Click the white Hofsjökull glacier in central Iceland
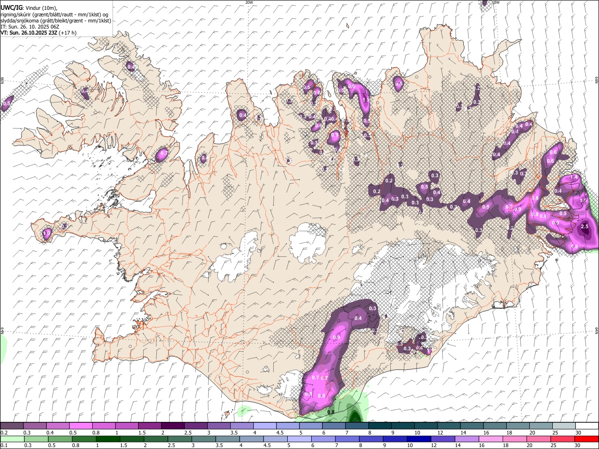Screen dimensions: 599x449 click(x=307, y=242)
